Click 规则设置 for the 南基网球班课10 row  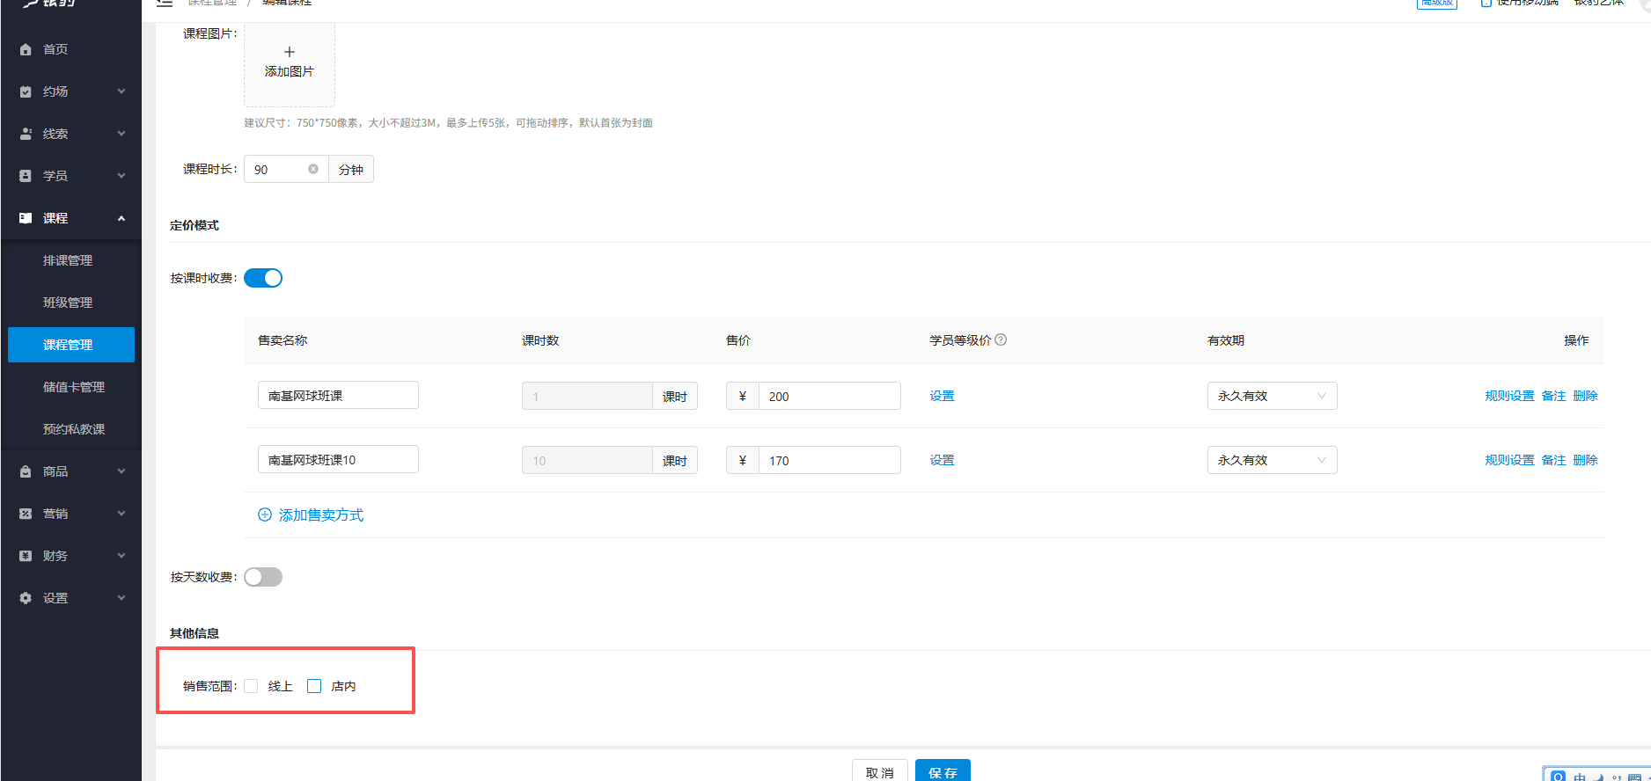tap(1509, 460)
